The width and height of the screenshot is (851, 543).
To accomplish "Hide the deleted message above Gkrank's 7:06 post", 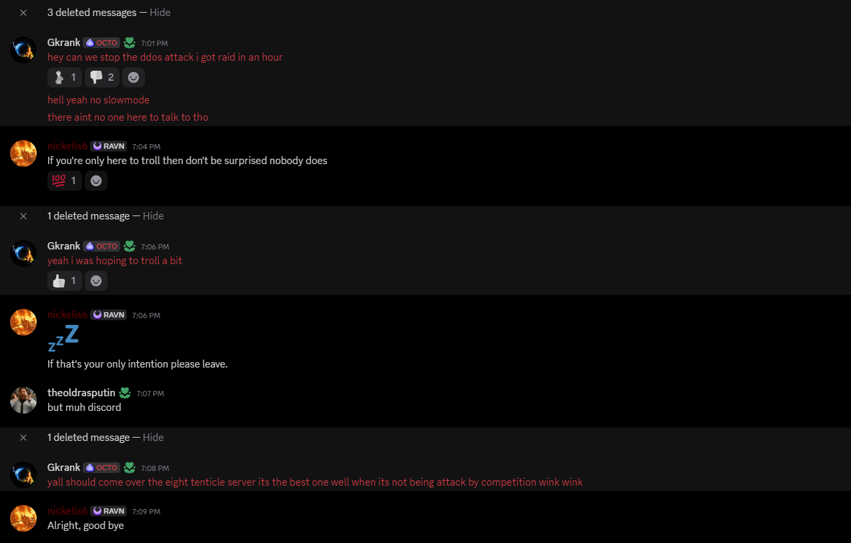I will click(154, 216).
